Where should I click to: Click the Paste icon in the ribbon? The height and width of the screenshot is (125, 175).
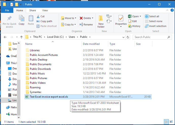(31, 19)
